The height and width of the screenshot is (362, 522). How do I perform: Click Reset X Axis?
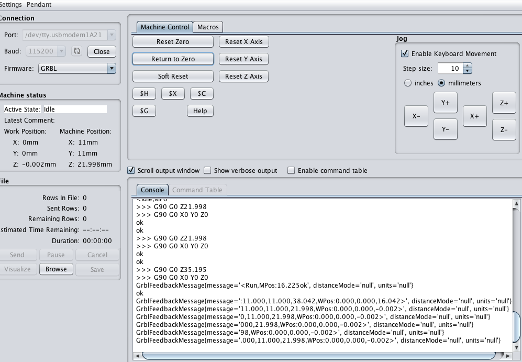243,41
